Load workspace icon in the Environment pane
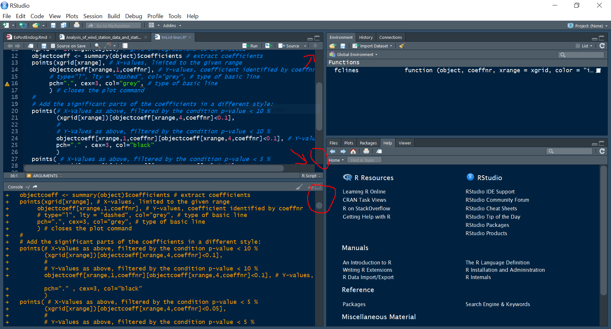Viewport: 611px width, 329px height. [333, 46]
